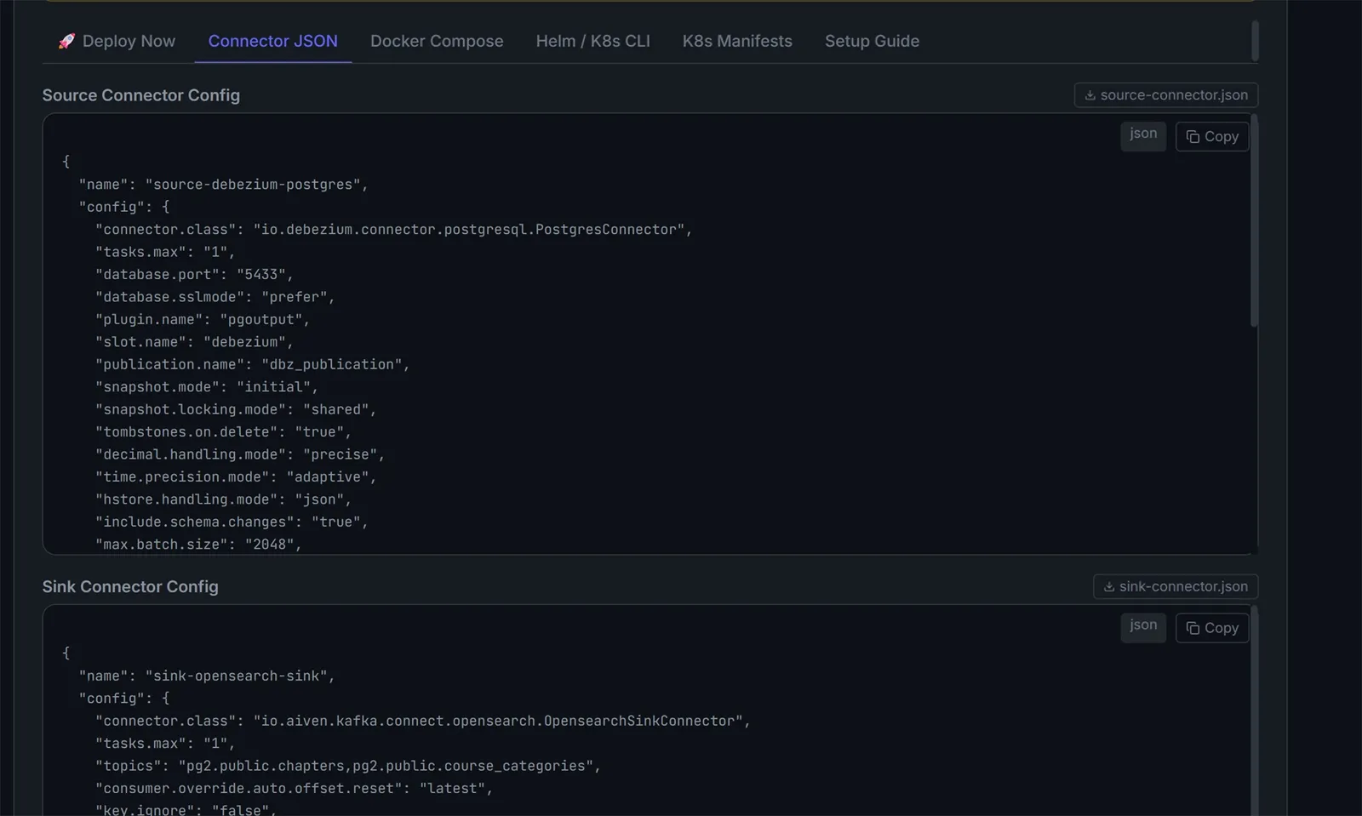Switch to the Docker Compose tab
Image resolution: width=1362 pixels, height=816 pixels.
[x=437, y=41]
